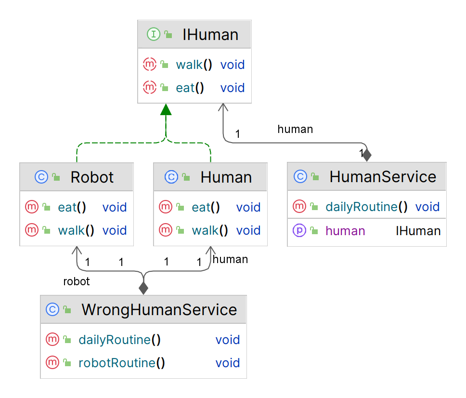Viewport: 466px width, 398px height.
Task: Click the composition diamond above HumanService
Action: pyautogui.click(x=367, y=155)
